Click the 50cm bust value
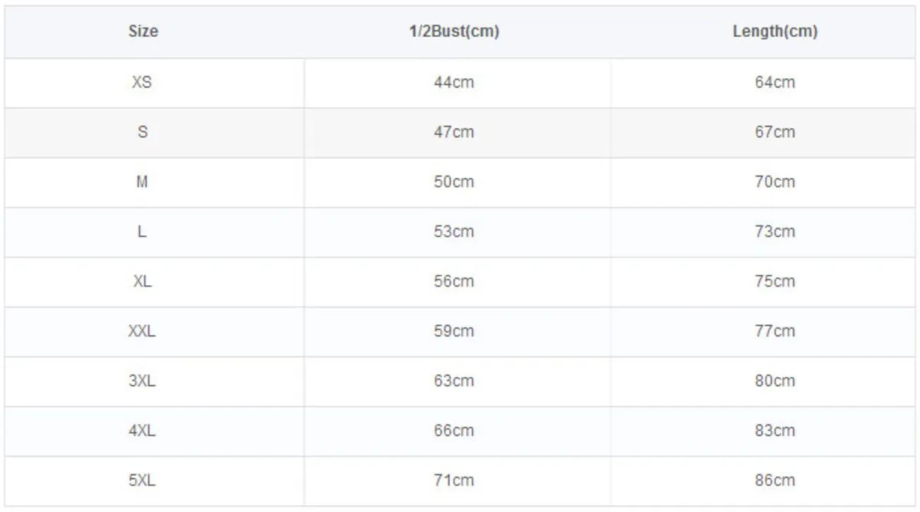Screen dimensions: 920x512 pos(454,182)
